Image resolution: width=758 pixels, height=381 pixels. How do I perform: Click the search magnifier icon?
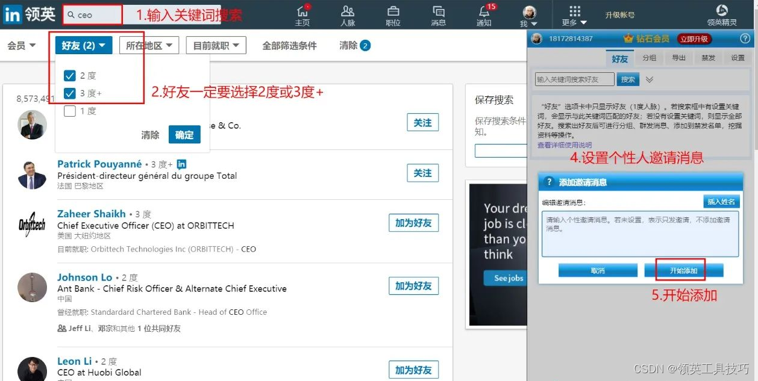[x=72, y=15]
